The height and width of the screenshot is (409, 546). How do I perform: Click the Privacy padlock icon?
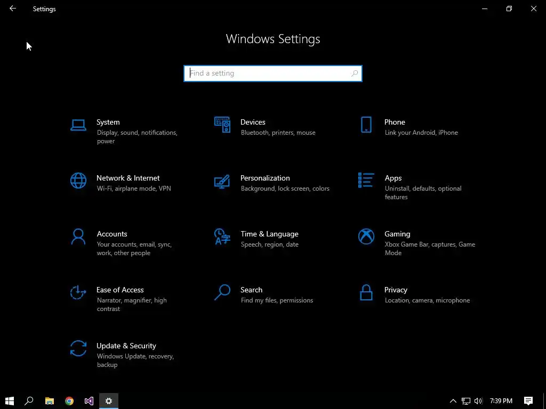[366, 292]
